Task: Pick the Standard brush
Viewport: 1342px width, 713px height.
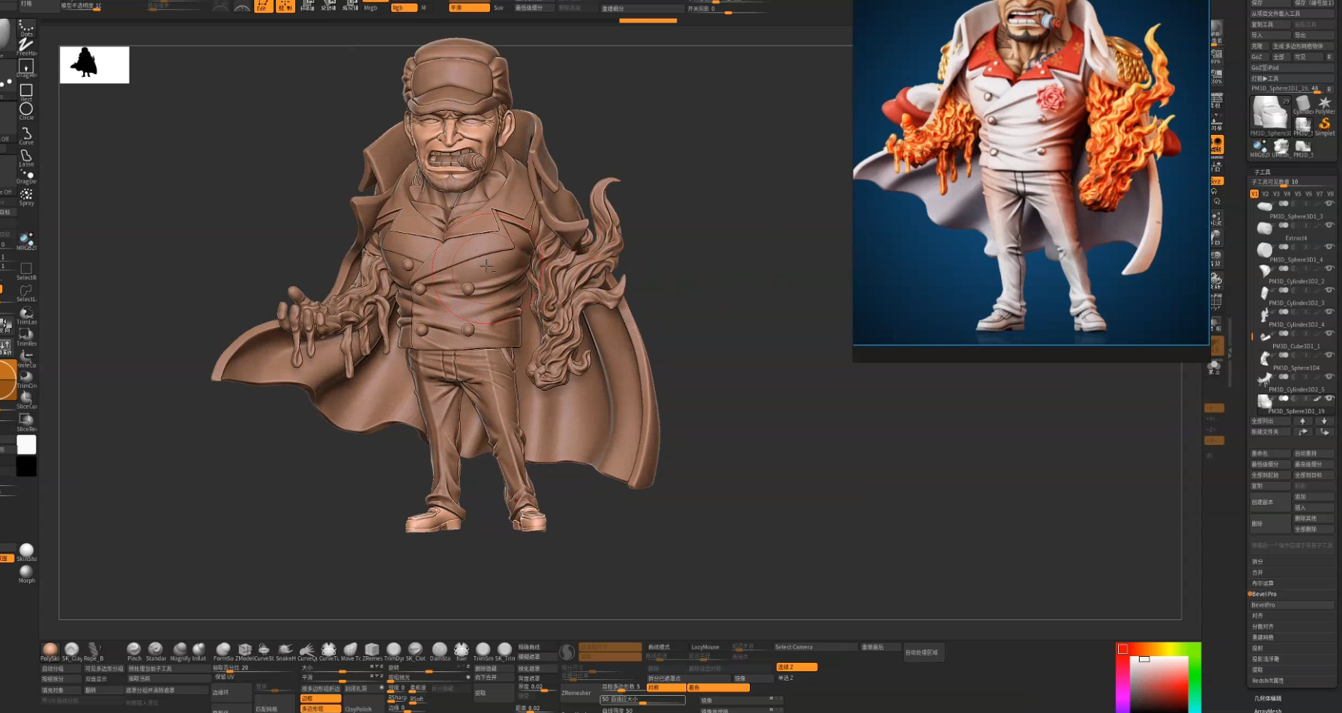Action: [156, 651]
